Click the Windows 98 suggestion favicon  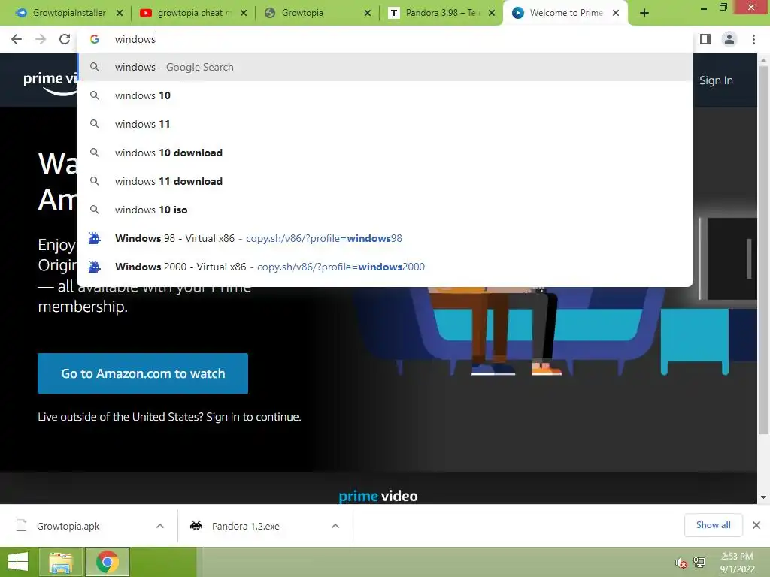pyautogui.click(x=94, y=238)
